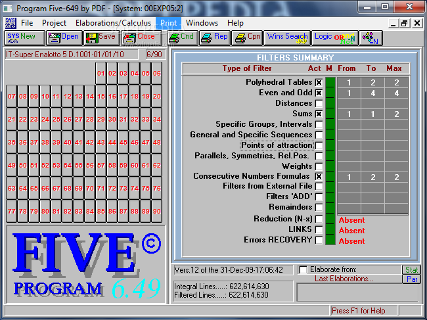
Task: Minimize the inner document window
Action: click(x=393, y=24)
